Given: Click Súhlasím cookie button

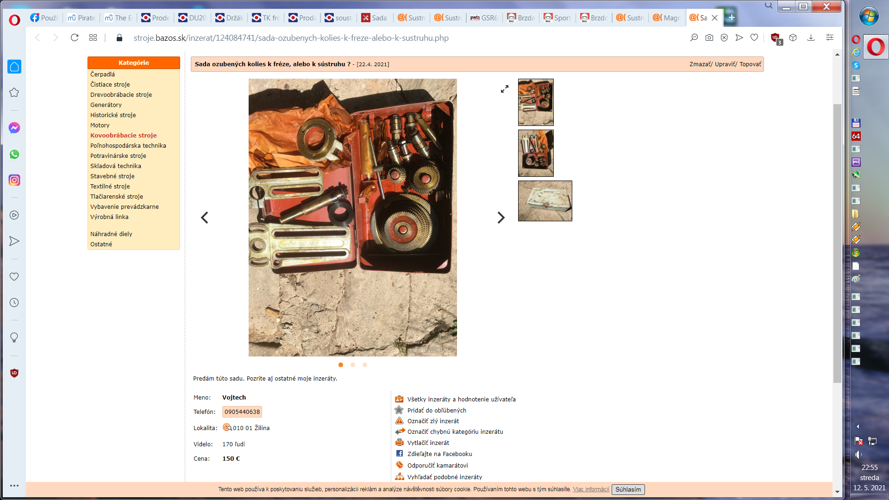Looking at the screenshot, I should point(628,489).
